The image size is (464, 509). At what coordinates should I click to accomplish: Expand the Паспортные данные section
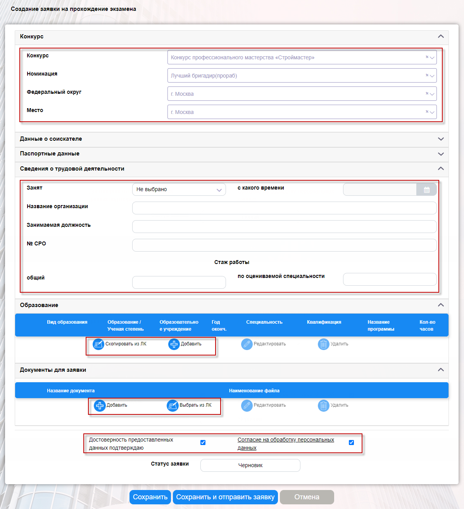pos(441,154)
